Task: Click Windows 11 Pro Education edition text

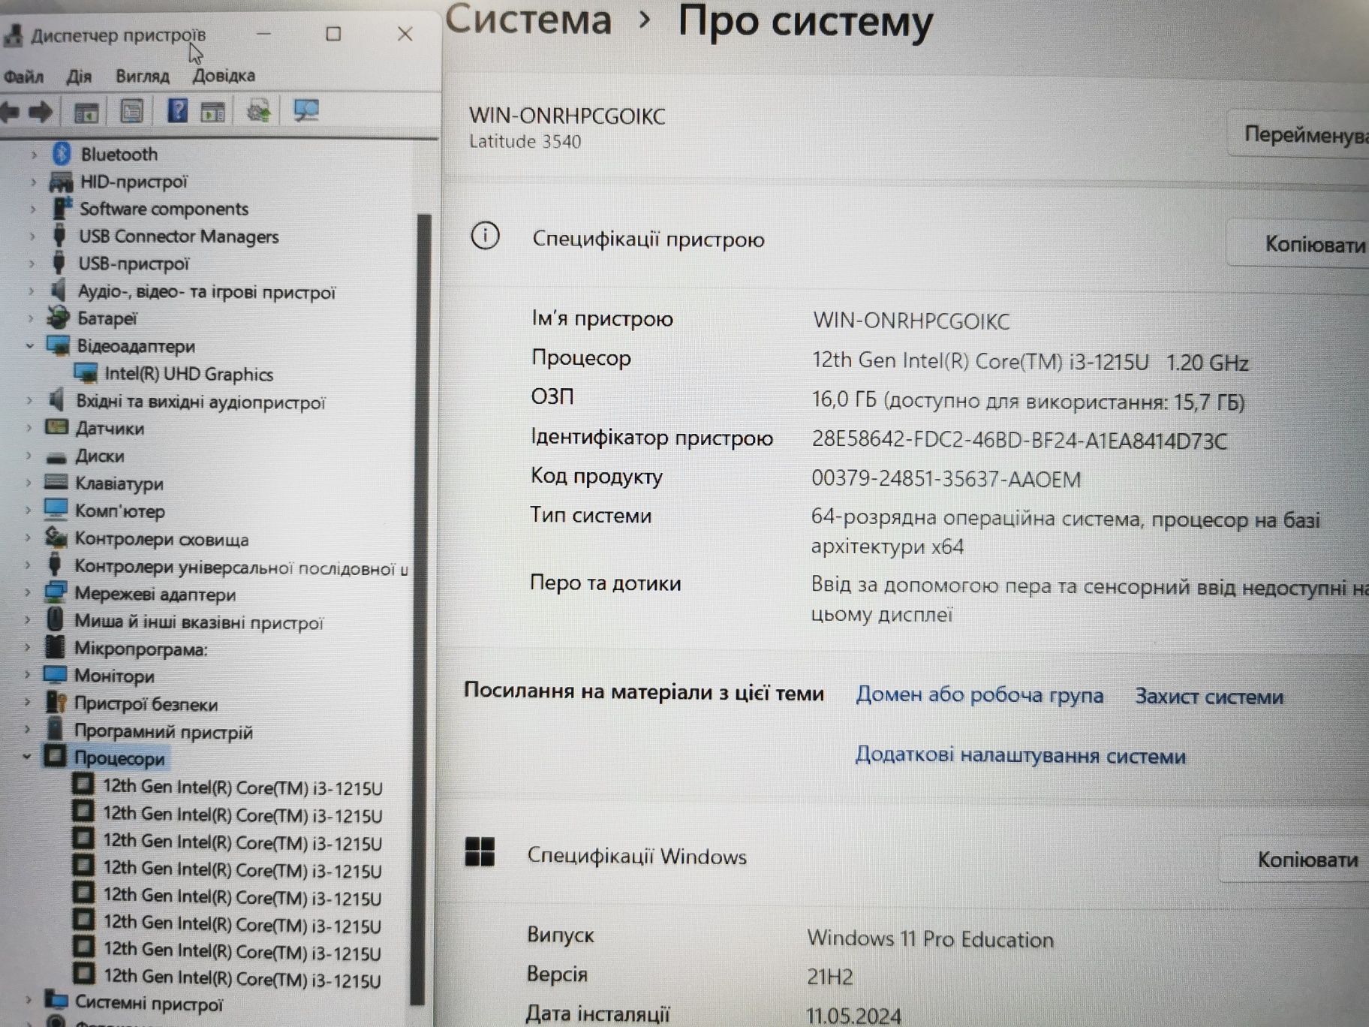Action: pyautogui.click(x=931, y=939)
